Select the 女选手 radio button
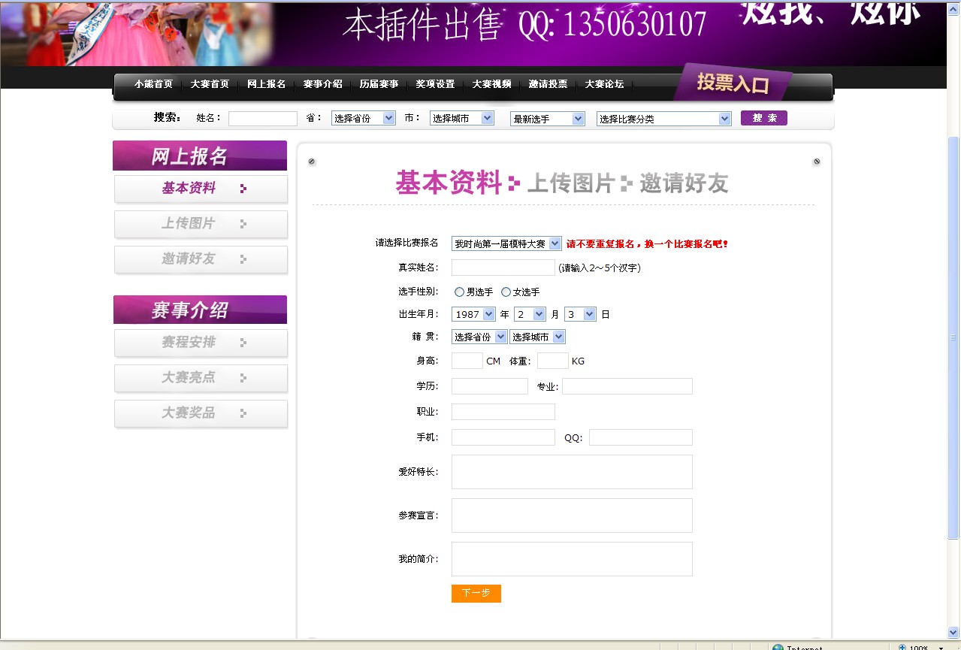The width and height of the screenshot is (961, 650). coord(506,292)
